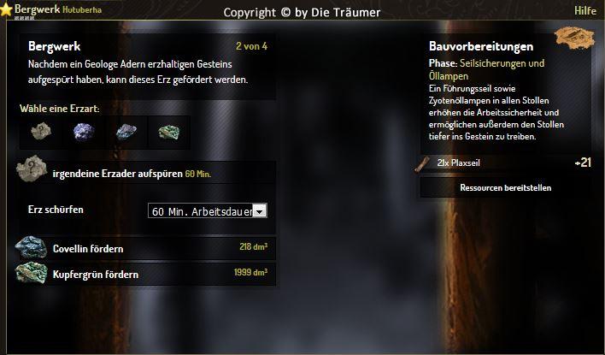Screen dimensions: 605x355
Task: Click the yellow star icon beside Bergwerk
Action: tap(6, 9)
